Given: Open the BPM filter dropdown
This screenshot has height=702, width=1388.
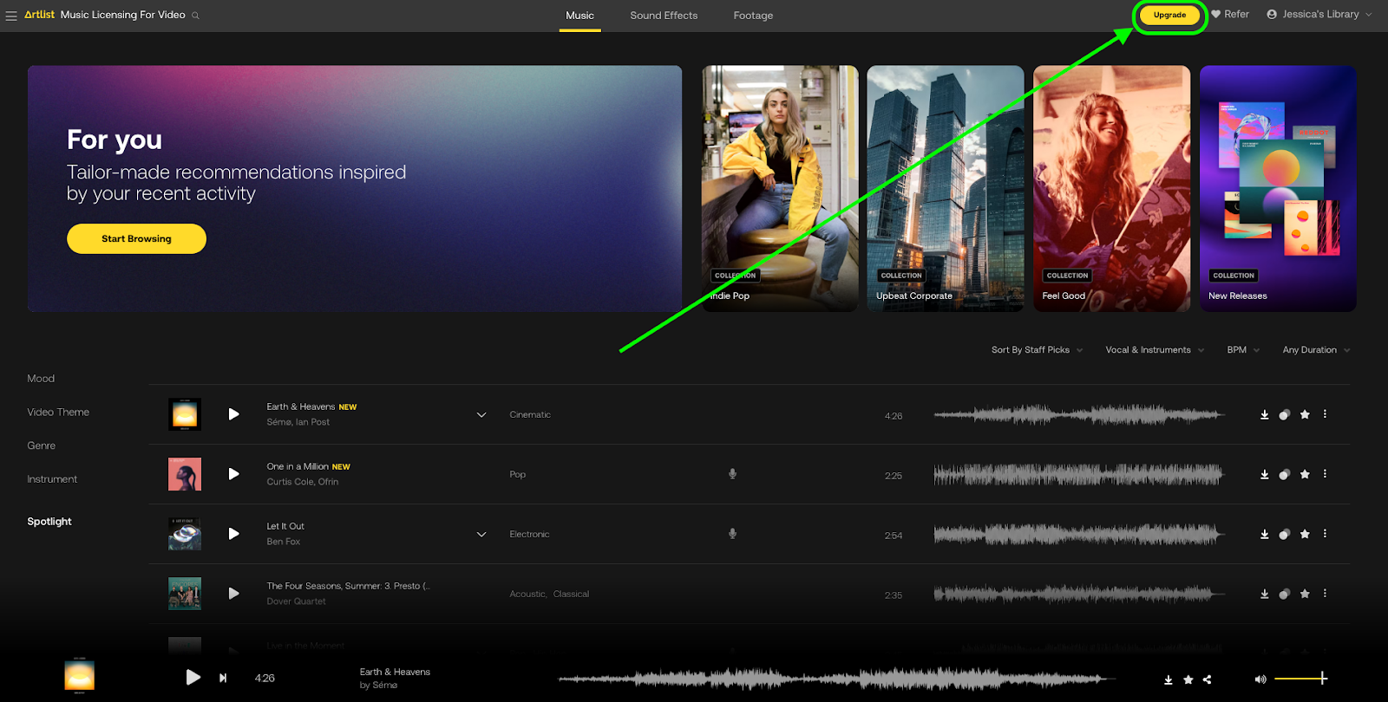Looking at the screenshot, I should pyautogui.click(x=1243, y=350).
